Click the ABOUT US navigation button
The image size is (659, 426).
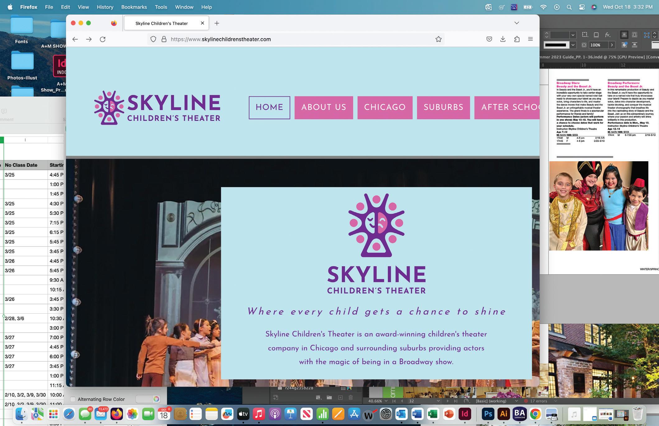(324, 107)
